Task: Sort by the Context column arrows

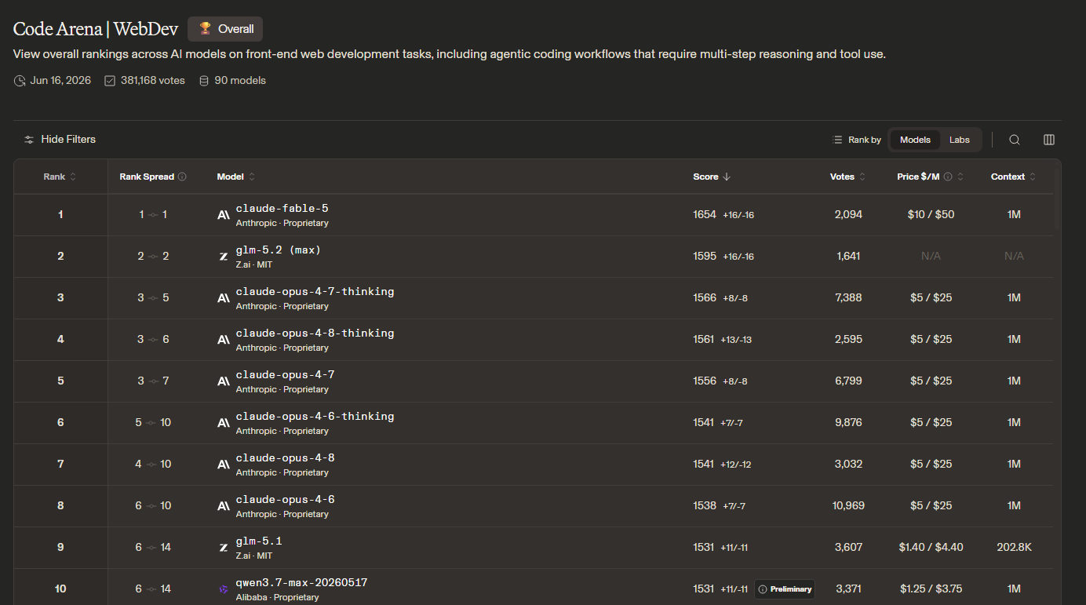Action: (1033, 177)
